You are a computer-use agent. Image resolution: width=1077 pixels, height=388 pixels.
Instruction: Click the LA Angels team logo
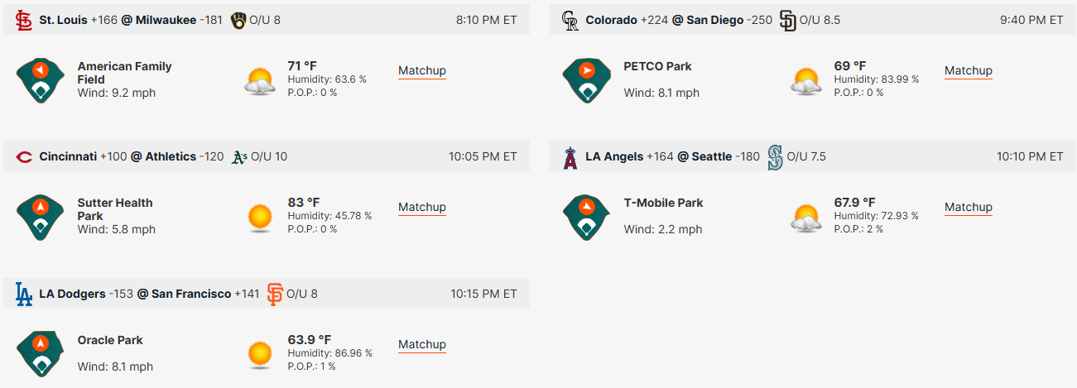570,157
